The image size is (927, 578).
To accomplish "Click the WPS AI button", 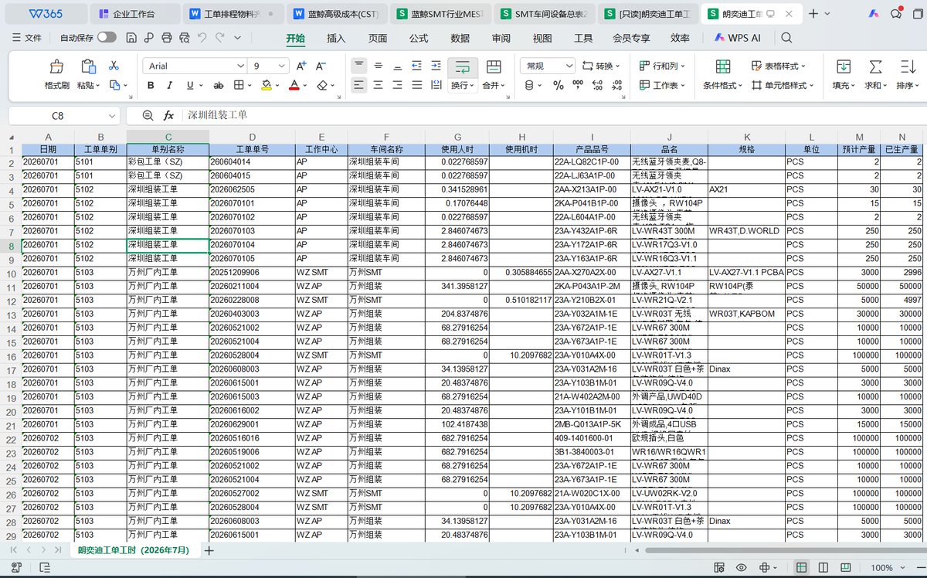I will point(738,38).
